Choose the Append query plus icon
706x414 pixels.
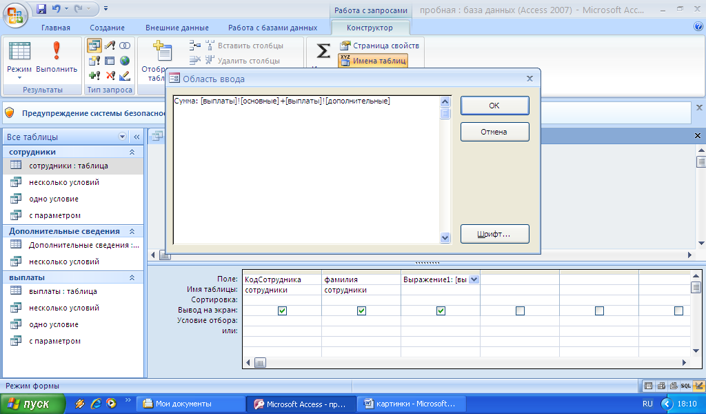pyautogui.click(x=94, y=75)
